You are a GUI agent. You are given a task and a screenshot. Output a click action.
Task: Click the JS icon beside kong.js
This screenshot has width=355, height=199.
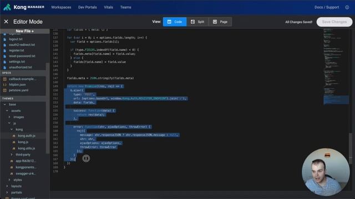[x=14, y=142]
